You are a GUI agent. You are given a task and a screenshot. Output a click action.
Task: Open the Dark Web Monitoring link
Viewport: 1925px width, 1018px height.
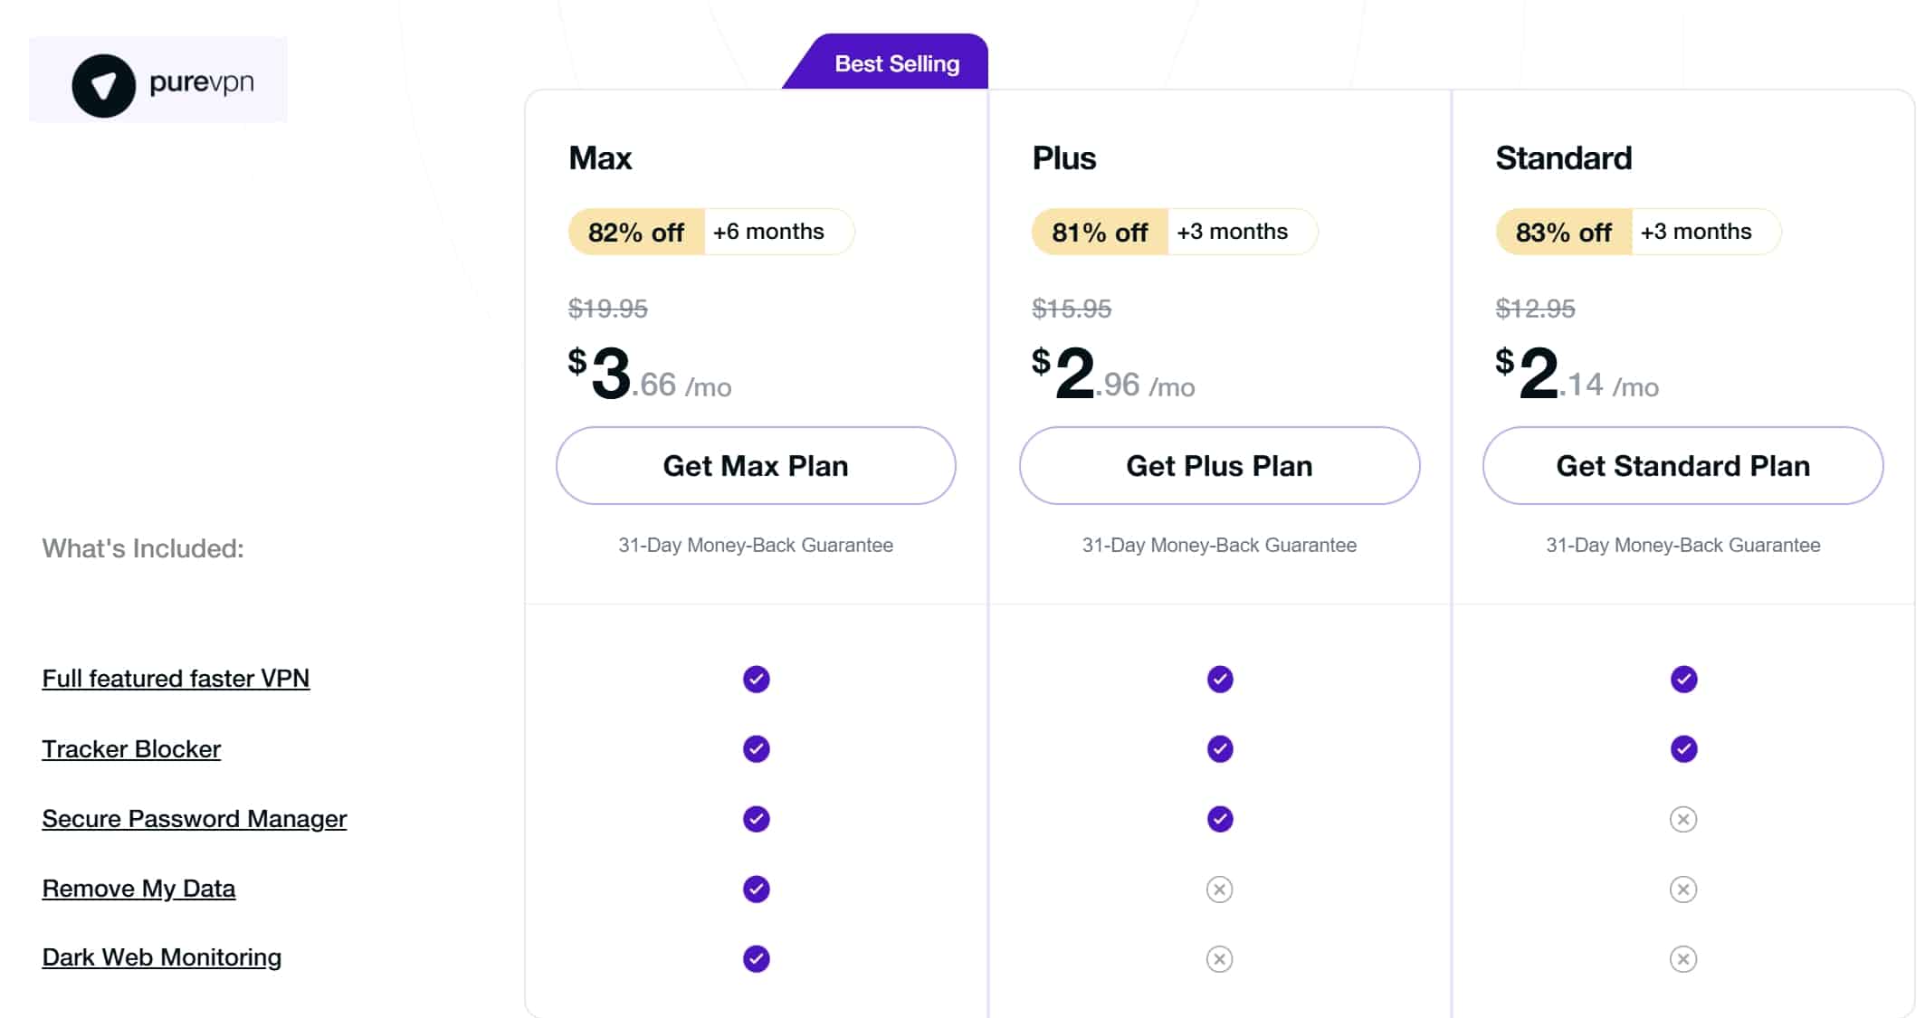click(x=162, y=957)
